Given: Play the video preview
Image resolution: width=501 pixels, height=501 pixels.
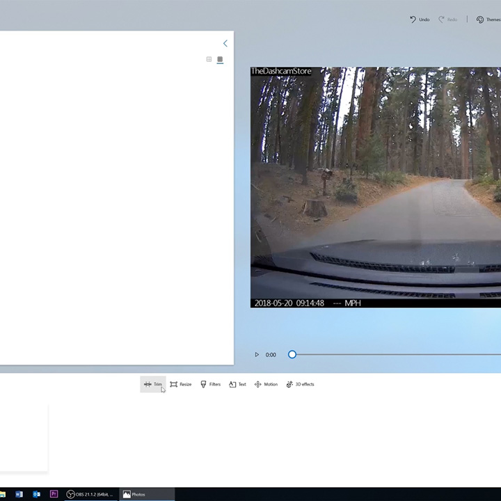Looking at the screenshot, I should pyautogui.click(x=257, y=355).
